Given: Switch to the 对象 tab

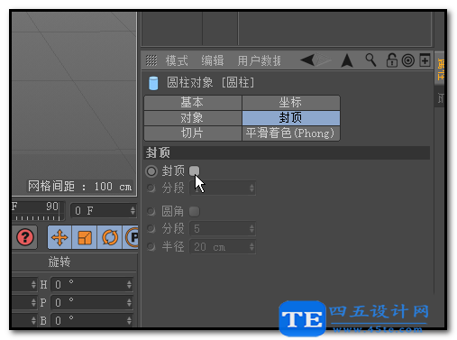Looking at the screenshot, I should [x=193, y=118].
